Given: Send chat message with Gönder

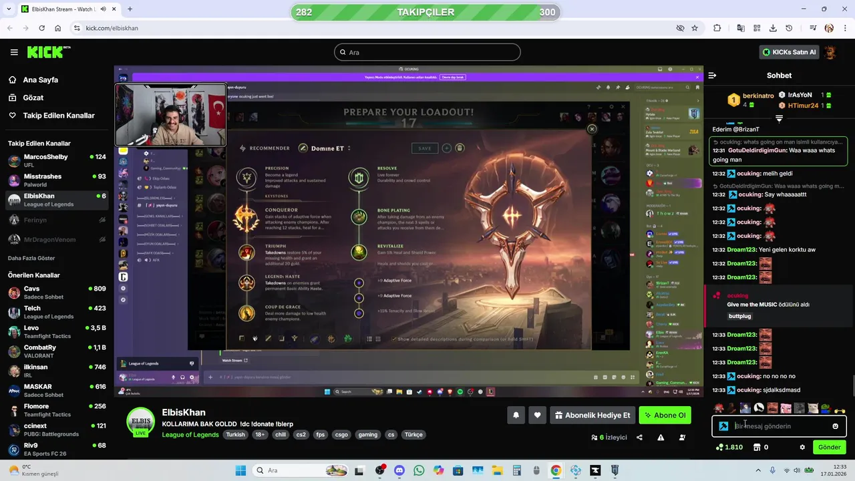Looking at the screenshot, I should (x=829, y=447).
